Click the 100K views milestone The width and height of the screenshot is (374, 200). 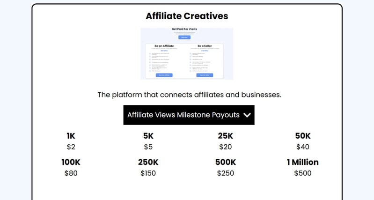point(71,162)
